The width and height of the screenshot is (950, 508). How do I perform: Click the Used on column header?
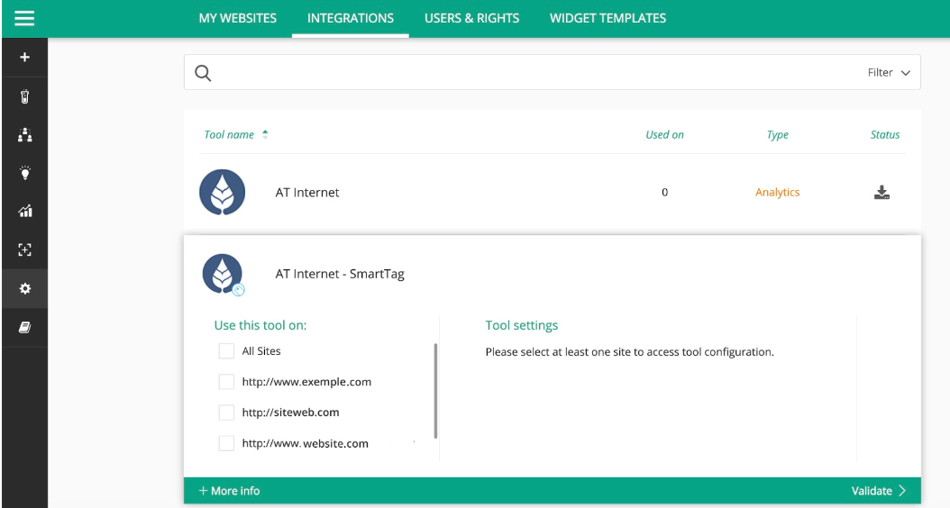664,134
